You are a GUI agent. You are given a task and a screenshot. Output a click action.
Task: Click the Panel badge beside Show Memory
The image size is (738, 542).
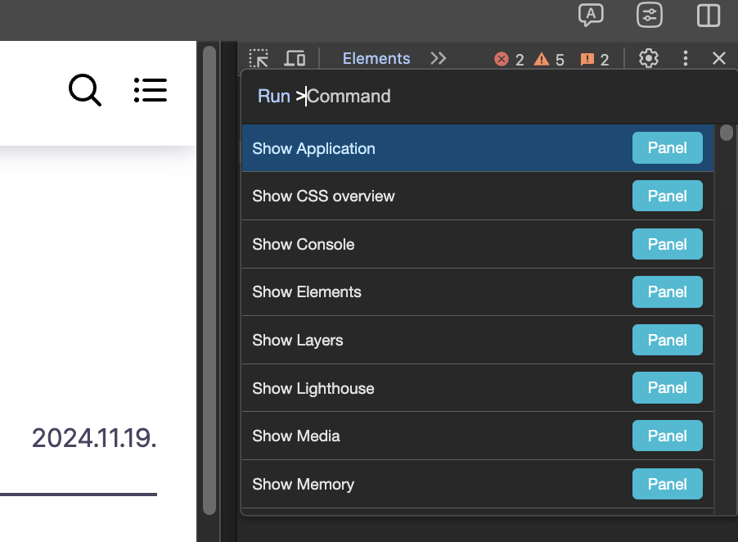[668, 484]
